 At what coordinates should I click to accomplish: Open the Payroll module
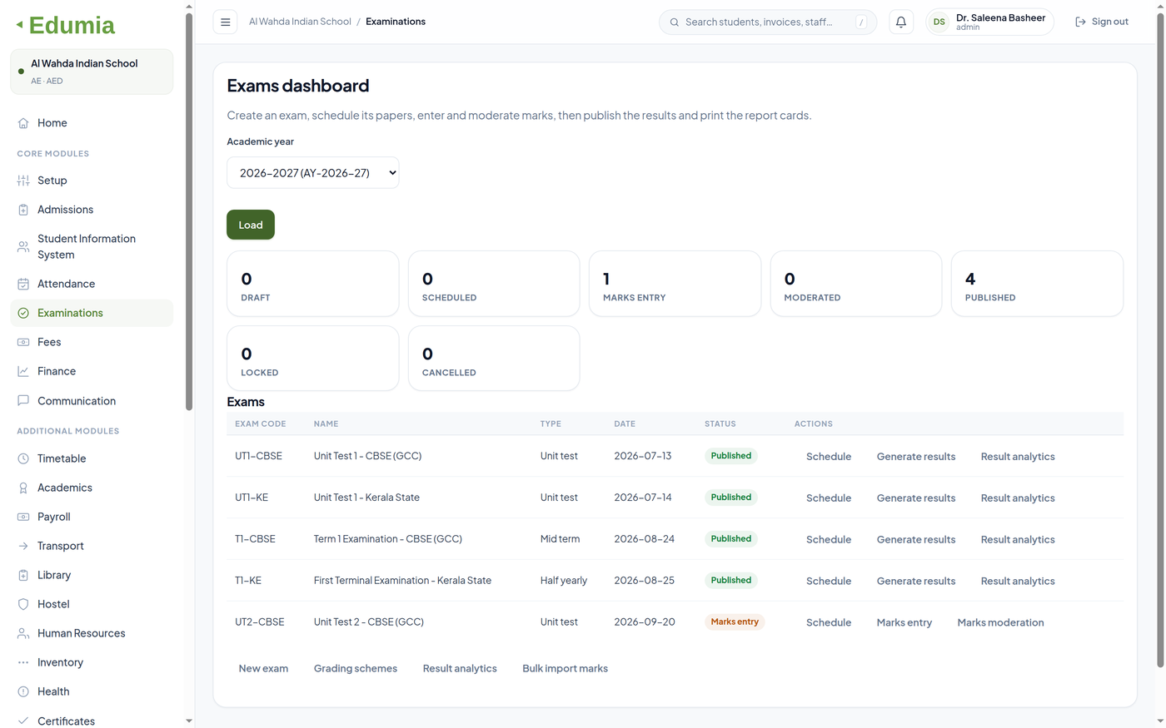tap(92, 517)
